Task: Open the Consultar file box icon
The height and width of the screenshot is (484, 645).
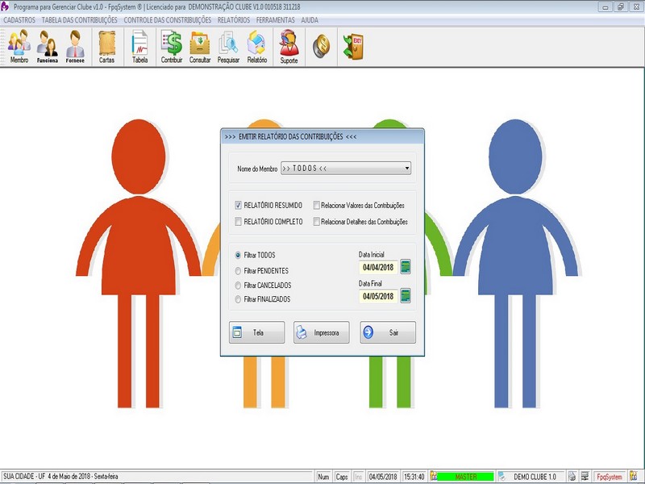Action: pyautogui.click(x=200, y=47)
